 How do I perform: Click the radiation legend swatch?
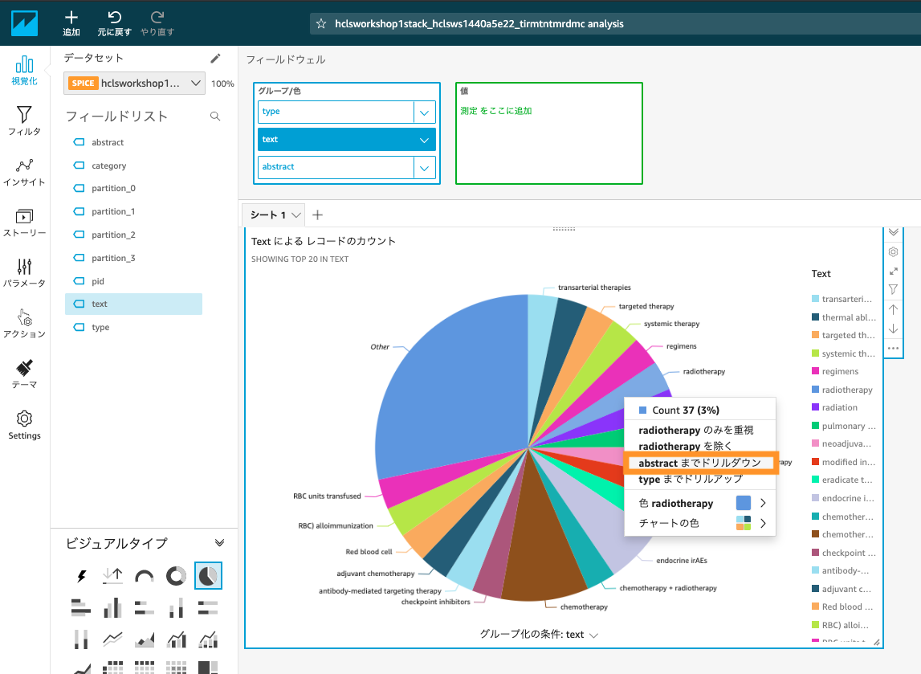point(815,407)
